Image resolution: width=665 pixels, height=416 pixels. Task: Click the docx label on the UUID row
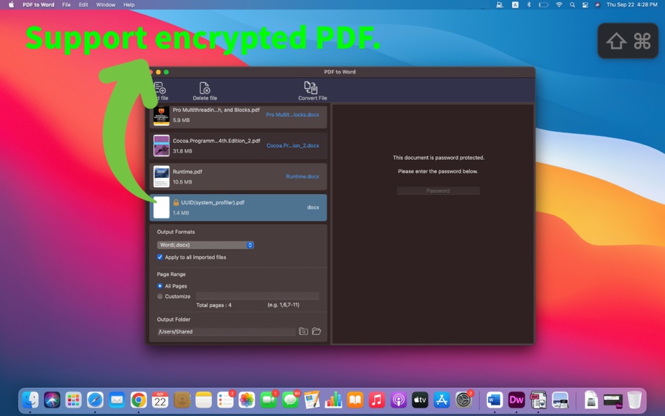[x=313, y=207]
